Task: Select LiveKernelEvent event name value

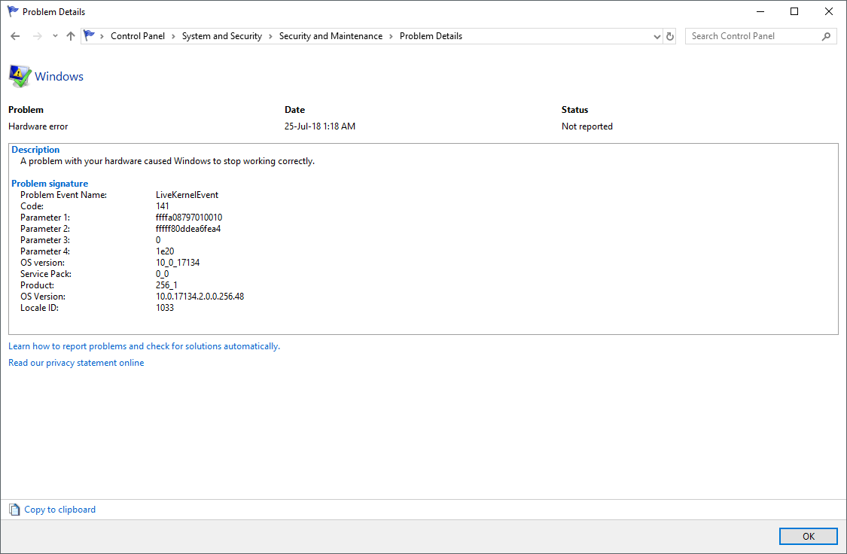Action: (x=187, y=195)
